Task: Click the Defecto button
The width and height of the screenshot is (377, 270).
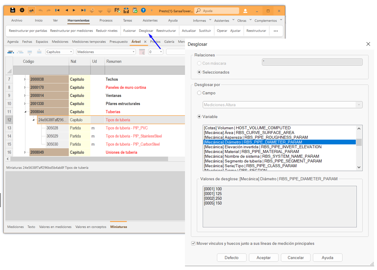Action: tap(232, 257)
